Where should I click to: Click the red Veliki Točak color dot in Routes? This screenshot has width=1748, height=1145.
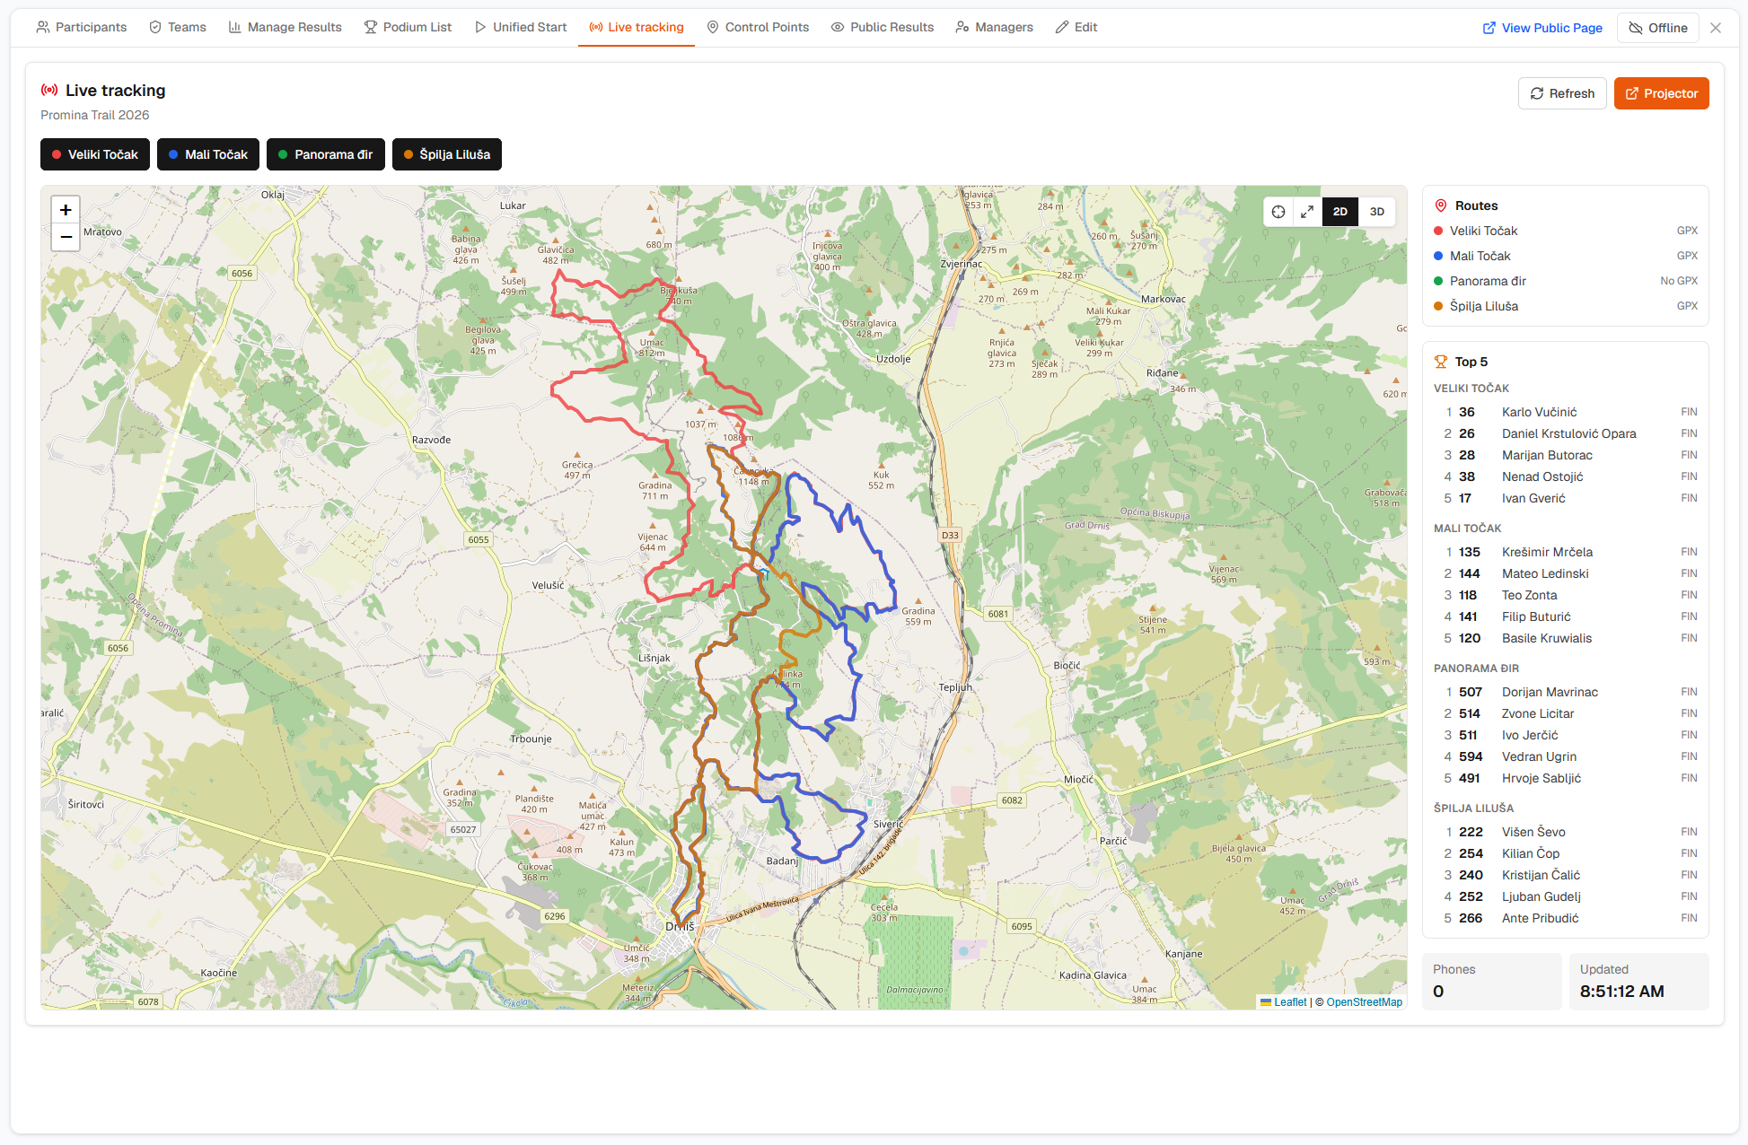point(1438,231)
